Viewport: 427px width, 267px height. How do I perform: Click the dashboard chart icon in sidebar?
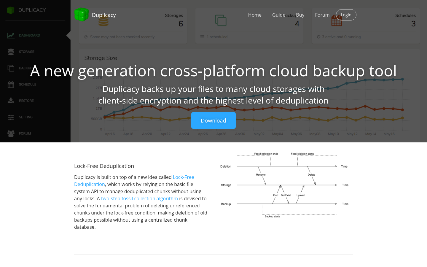[x=11, y=35]
